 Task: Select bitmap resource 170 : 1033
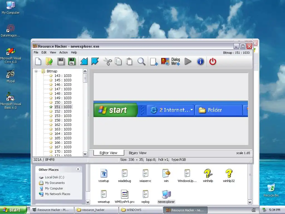63,151
